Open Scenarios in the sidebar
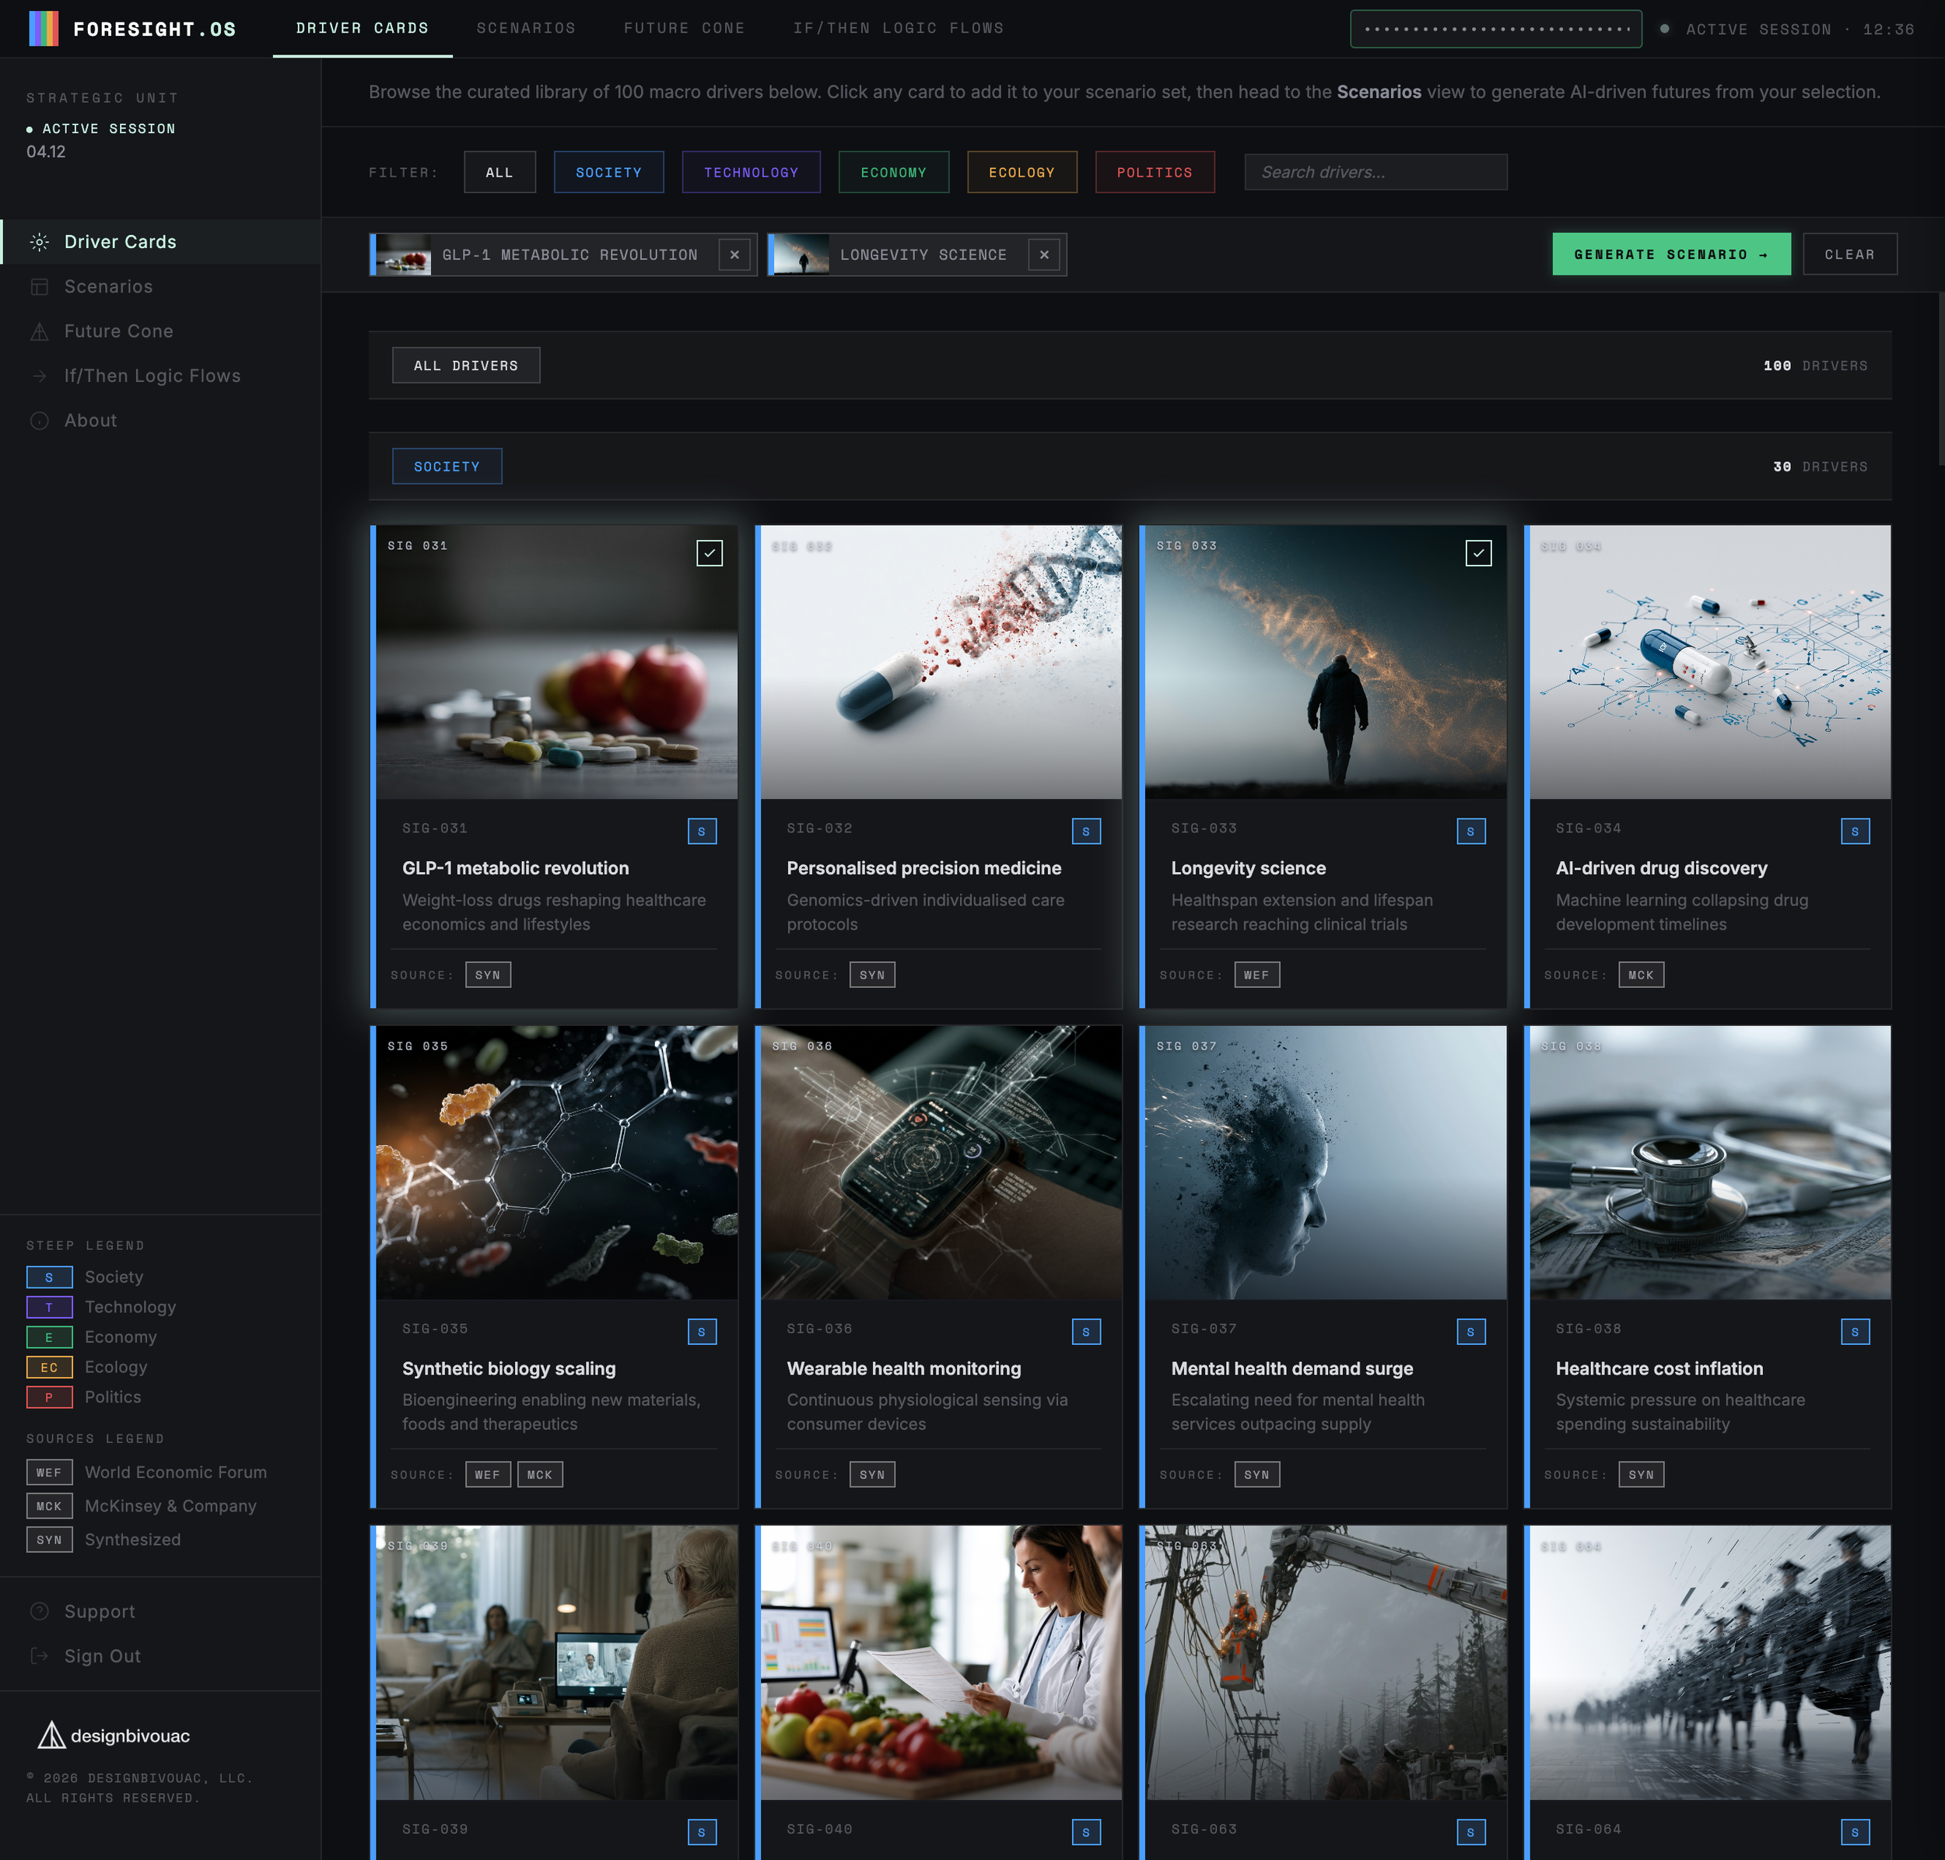 pyautogui.click(x=160, y=286)
